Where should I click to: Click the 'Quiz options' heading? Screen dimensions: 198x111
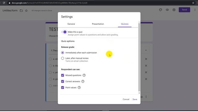[x=68, y=41]
